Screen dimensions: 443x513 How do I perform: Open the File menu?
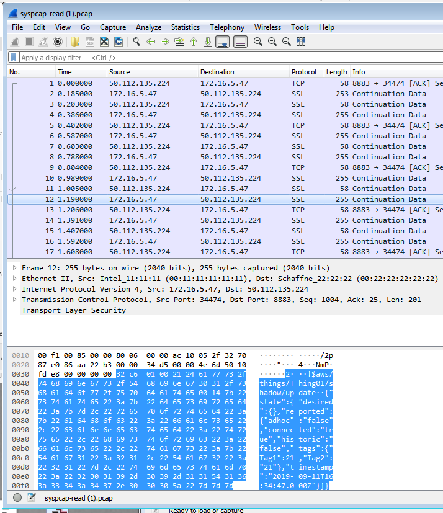(17, 27)
